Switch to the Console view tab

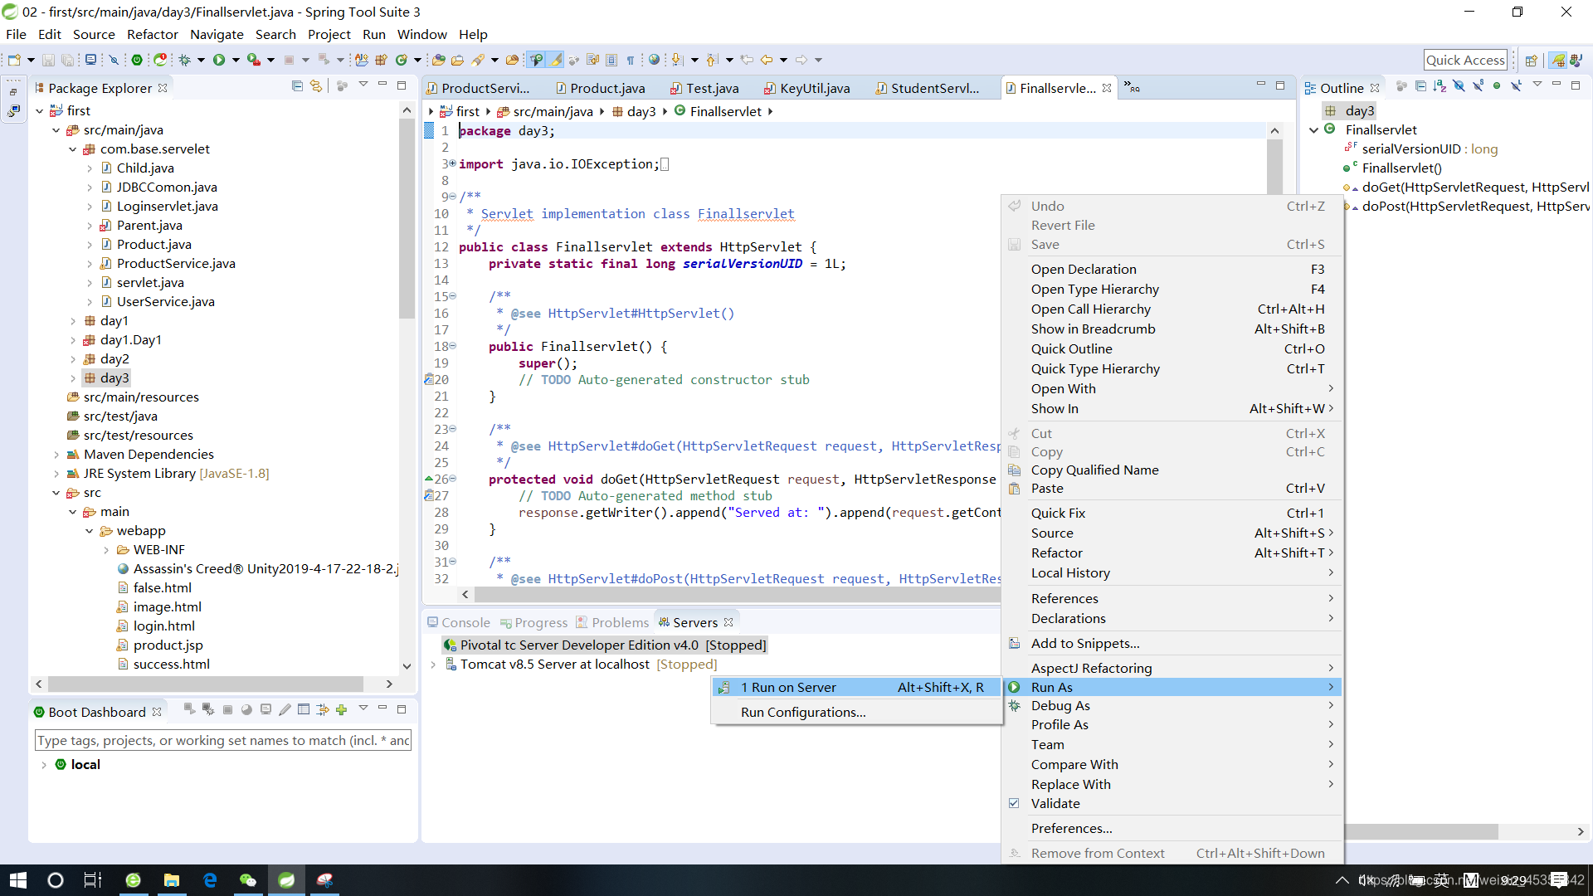click(x=458, y=622)
